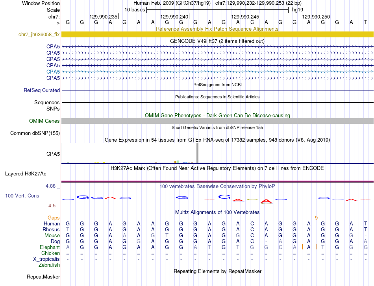Screen dimensions: 374x286
Task: Click the Chicken species row label
Action: [x=50, y=253]
